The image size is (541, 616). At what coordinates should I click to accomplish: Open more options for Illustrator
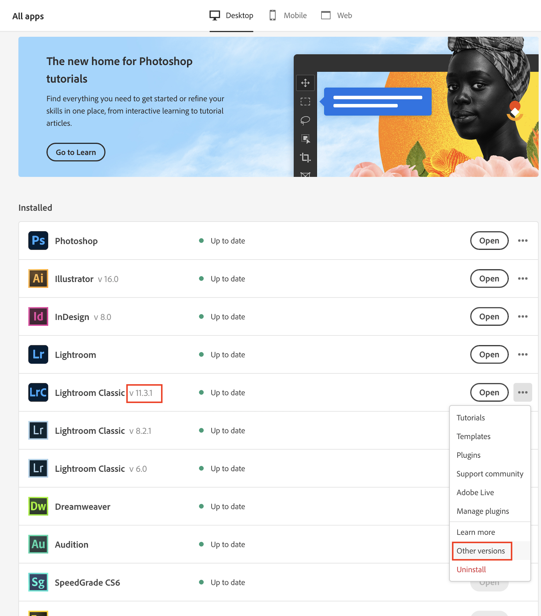pos(523,278)
